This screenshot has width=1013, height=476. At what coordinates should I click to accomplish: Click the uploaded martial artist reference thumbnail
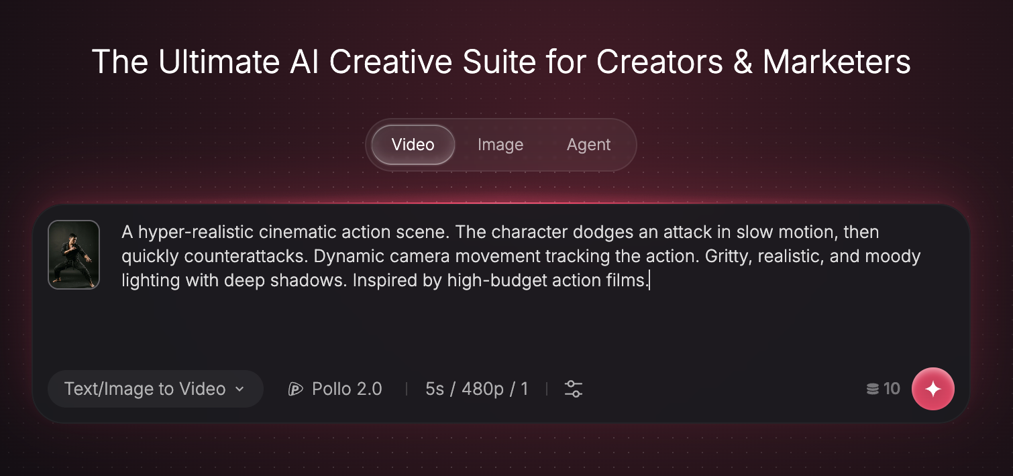[x=74, y=255]
